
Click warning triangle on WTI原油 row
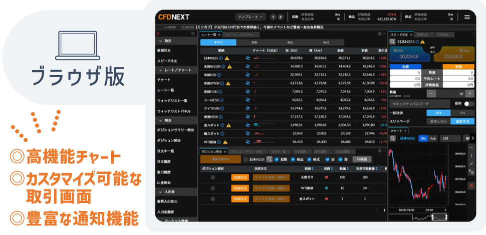tap(225, 142)
